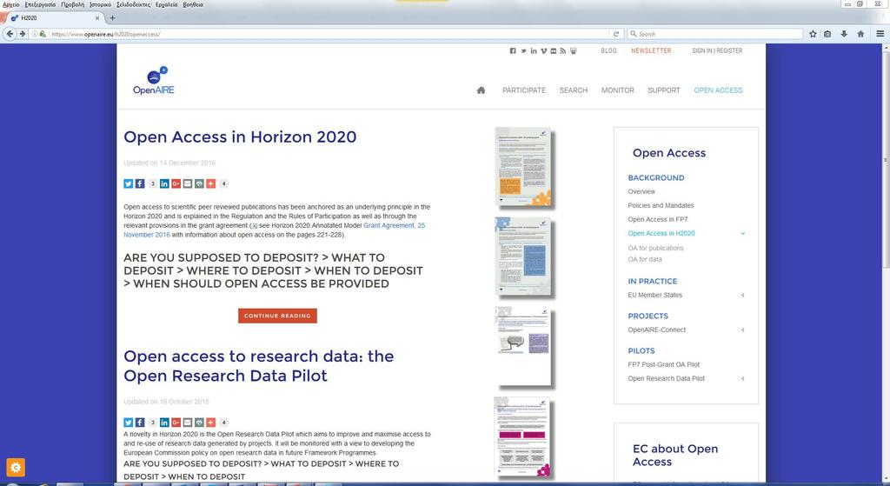Open the Σελιδοδείκτες browser menu
This screenshot has width=890, height=486.
pyautogui.click(x=133, y=4)
